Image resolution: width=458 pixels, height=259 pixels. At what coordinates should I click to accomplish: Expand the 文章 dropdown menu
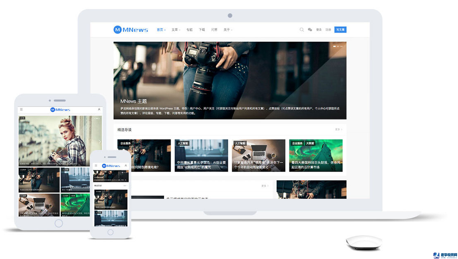(176, 30)
